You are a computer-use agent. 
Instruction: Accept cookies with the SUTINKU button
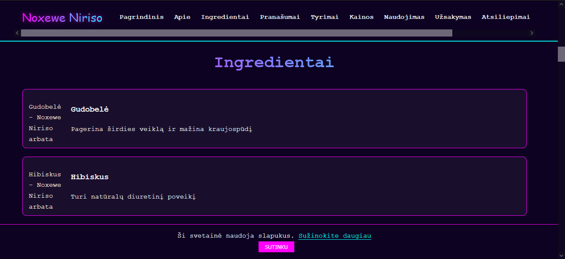click(x=276, y=247)
